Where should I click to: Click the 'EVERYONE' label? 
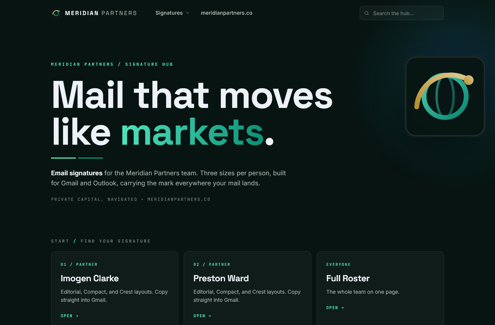339,265
